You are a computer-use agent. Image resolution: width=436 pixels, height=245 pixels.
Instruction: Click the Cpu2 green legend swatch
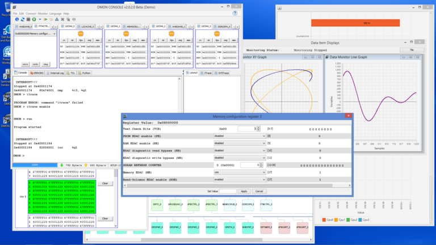(x=348, y=219)
